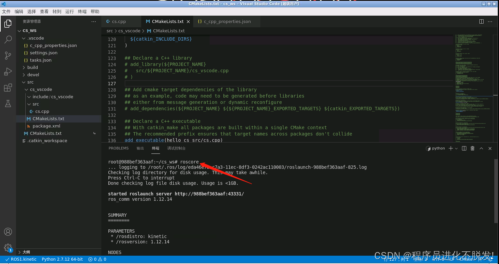Open the symlinked CMakeLists.txt under src
Image resolution: width=499 pixels, height=264 pixels.
pos(59,133)
